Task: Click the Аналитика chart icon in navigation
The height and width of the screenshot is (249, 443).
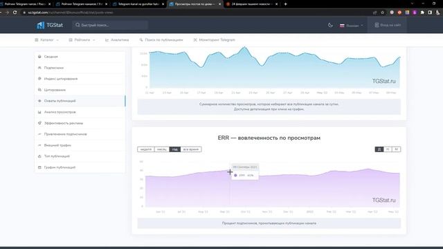Action: pos(107,40)
